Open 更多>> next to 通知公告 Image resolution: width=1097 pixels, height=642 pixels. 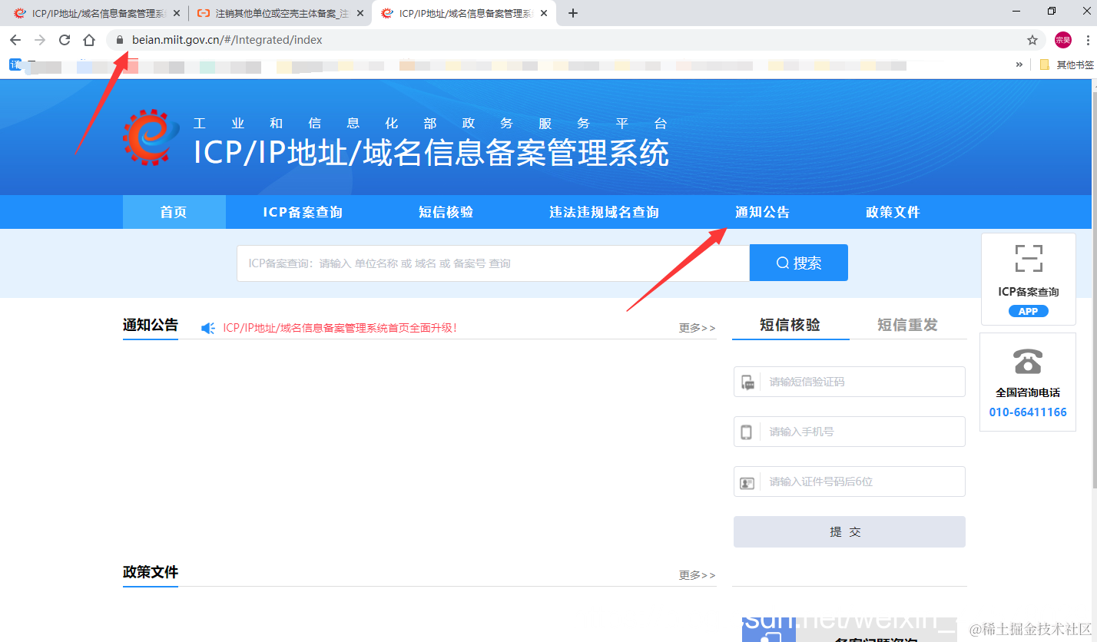coord(696,327)
